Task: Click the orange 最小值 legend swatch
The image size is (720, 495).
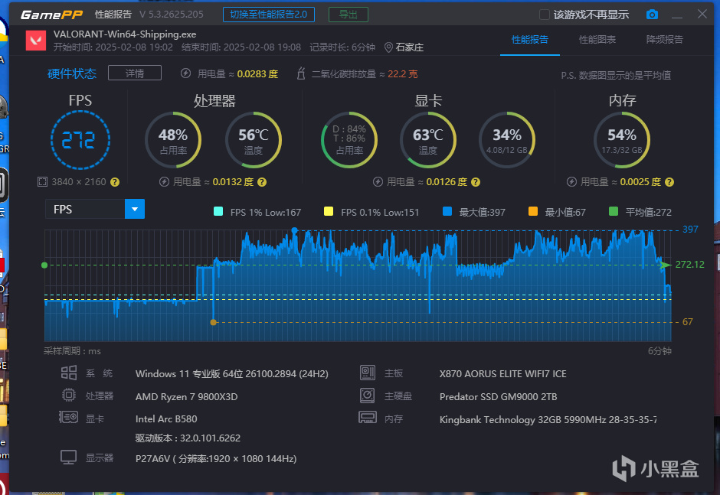Action: [532, 211]
